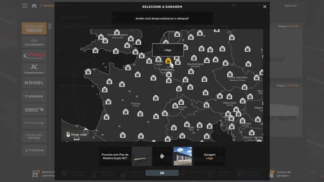
Task: Click the price € 69.020 label
Action: (x=288, y=26)
